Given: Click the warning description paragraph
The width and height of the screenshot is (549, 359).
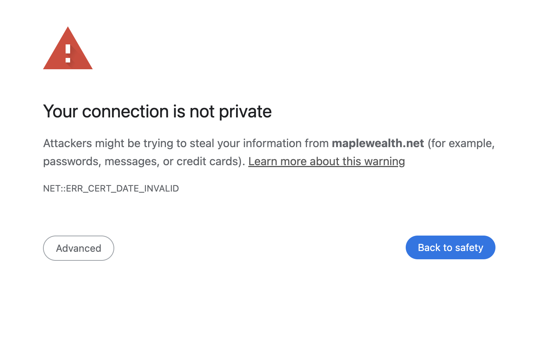Looking at the screenshot, I should click(226, 152).
